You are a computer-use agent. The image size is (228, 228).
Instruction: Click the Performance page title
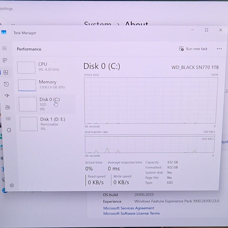pyautogui.click(x=29, y=49)
